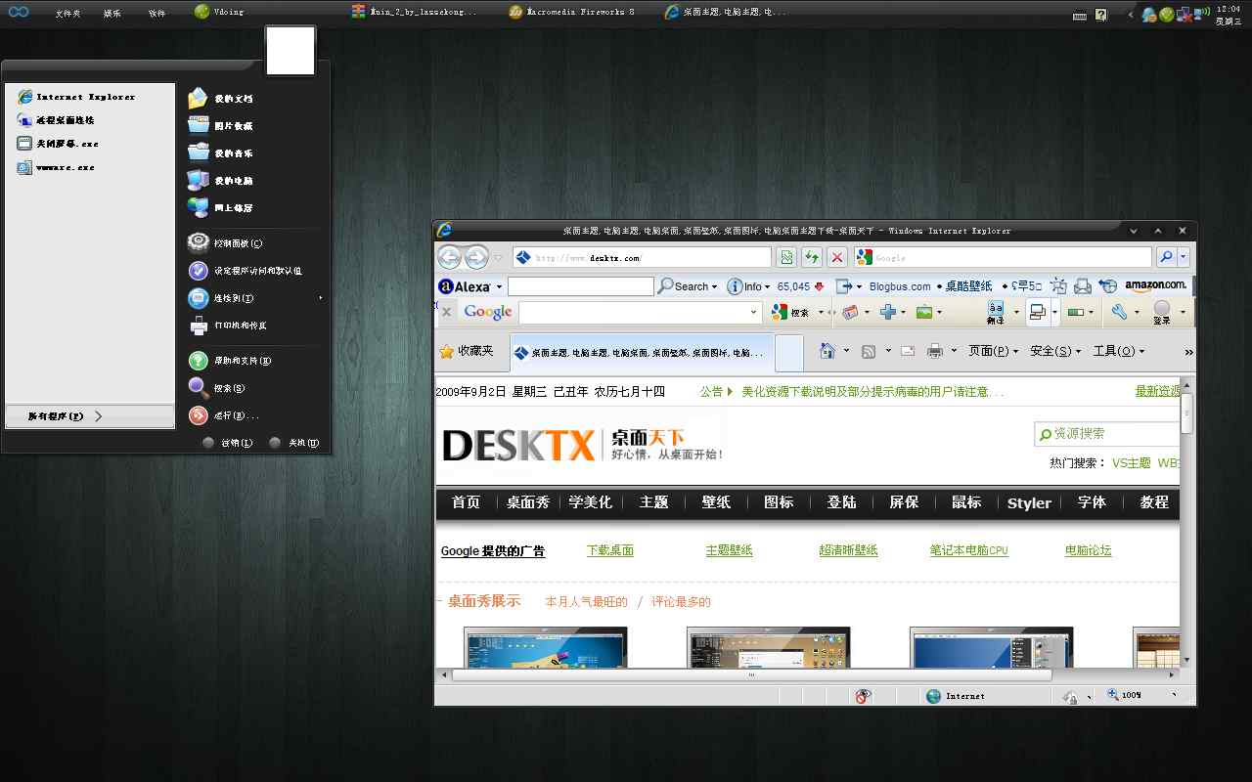Click the Home icon in IE command bar
This screenshot has width=1252, height=782.
tap(827, 351)
